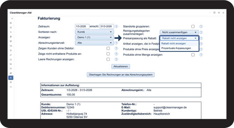Show help for Abrechnungsintervall
The height and width of the screenshot is (128, 234).
116,43
